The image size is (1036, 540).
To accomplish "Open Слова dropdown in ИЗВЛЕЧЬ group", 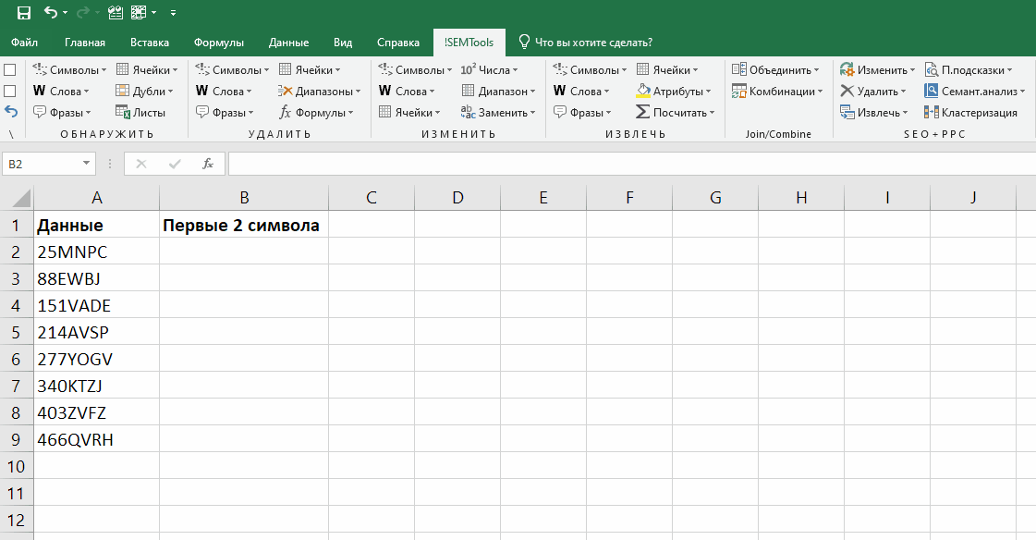I will pos(581,92).
